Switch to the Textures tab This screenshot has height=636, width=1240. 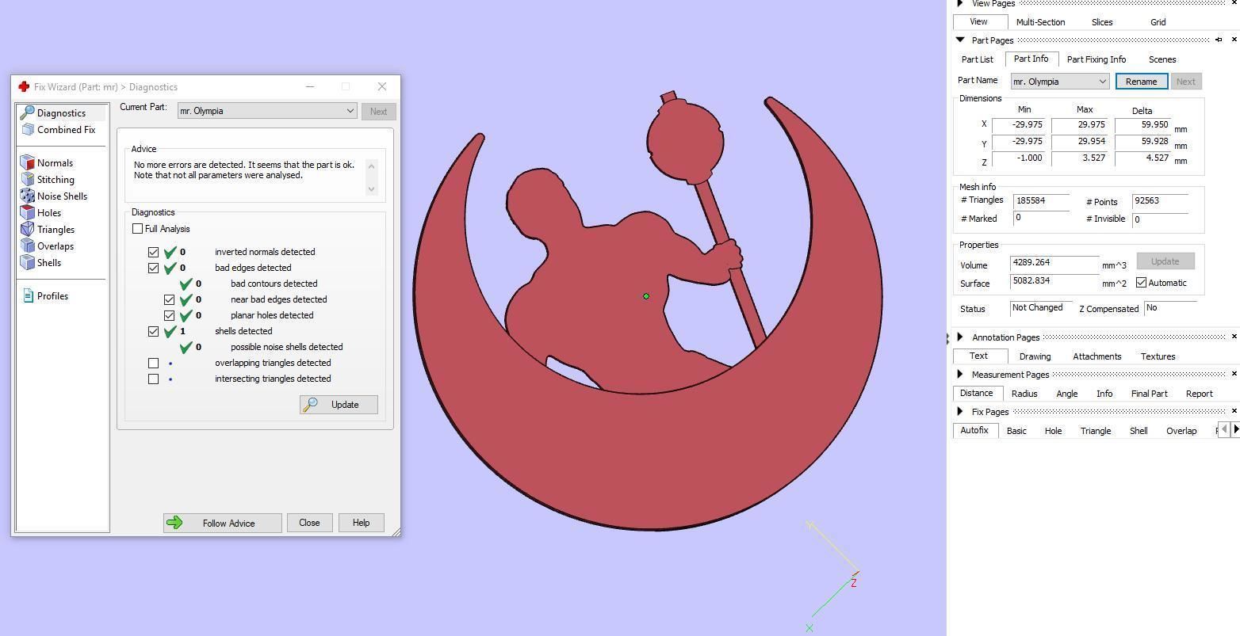click(1158, 356)
